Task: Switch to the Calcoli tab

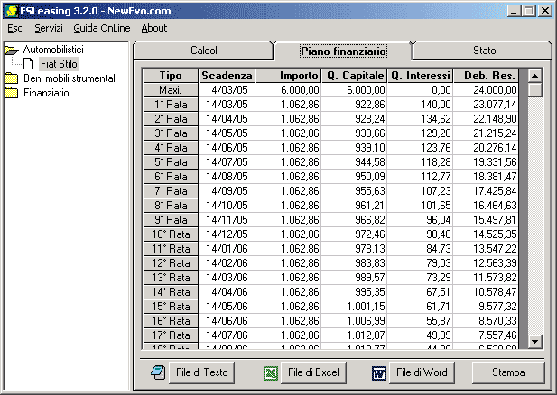Action: (204, 51)
